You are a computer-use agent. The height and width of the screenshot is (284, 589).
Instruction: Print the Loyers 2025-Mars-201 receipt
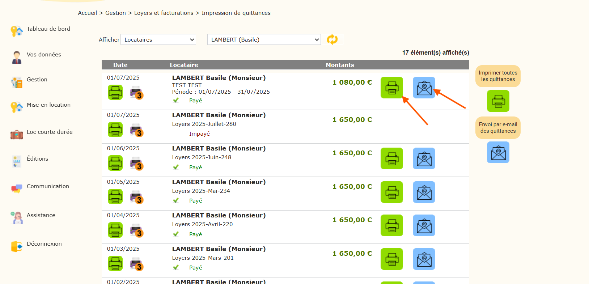coord(392,259)
